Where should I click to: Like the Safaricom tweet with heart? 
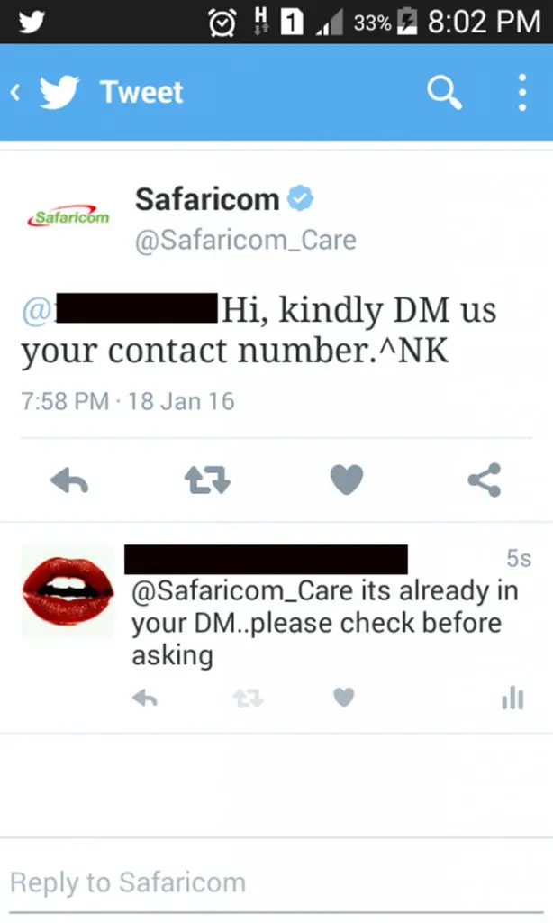click(x=347, y=480)
